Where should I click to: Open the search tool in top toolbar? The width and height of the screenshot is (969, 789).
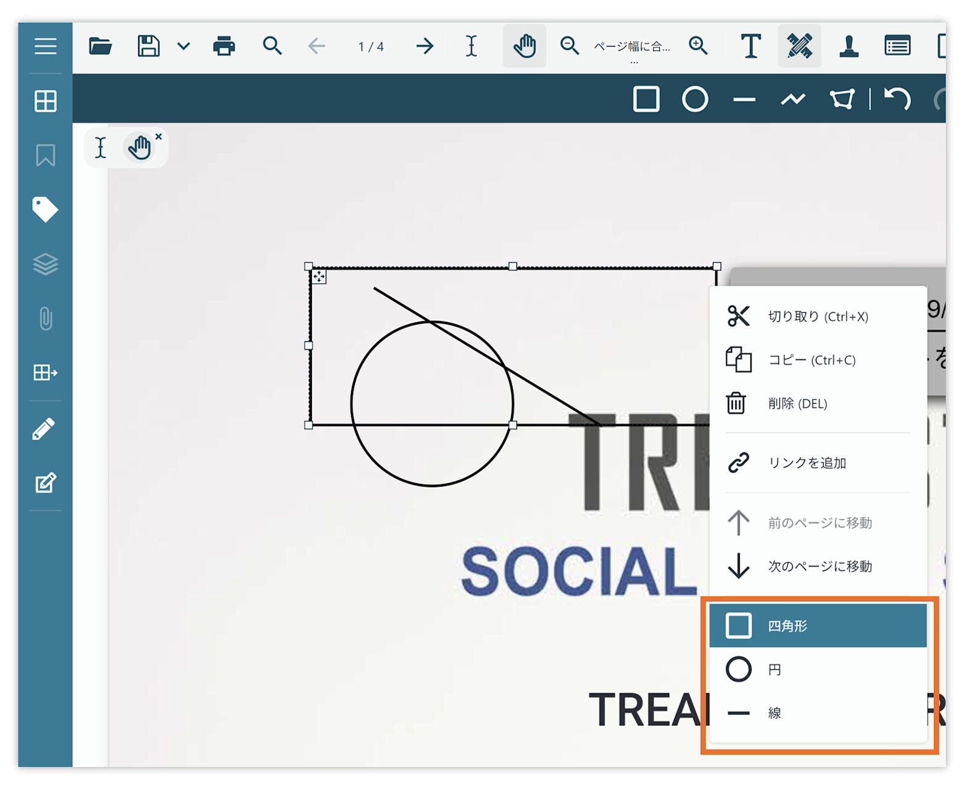[x=273, y=46]
